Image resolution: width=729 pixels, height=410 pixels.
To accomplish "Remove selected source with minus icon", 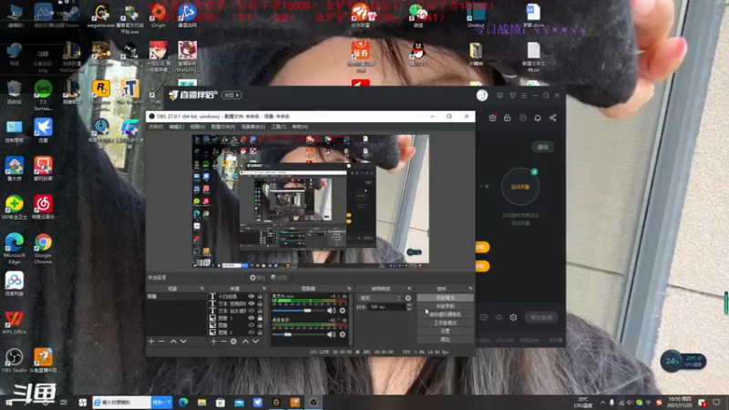I will pos(223,341).
